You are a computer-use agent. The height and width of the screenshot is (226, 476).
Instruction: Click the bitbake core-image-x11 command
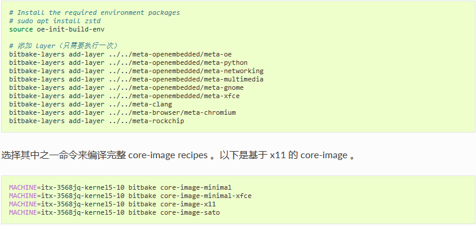[x=112, y=204]
